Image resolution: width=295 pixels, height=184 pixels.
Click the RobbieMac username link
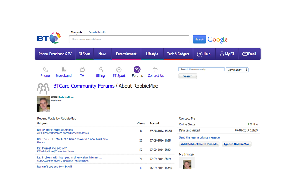click(66, 97)
